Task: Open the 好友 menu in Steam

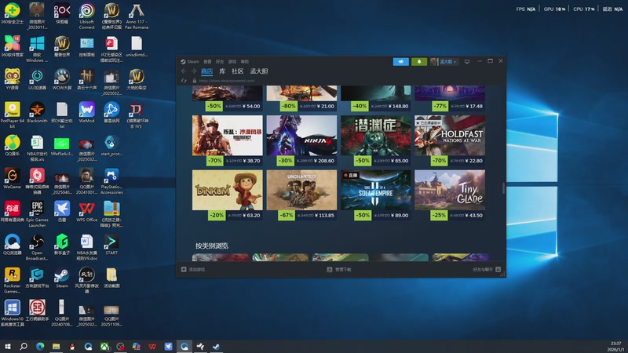Action: tap(220, 62)
